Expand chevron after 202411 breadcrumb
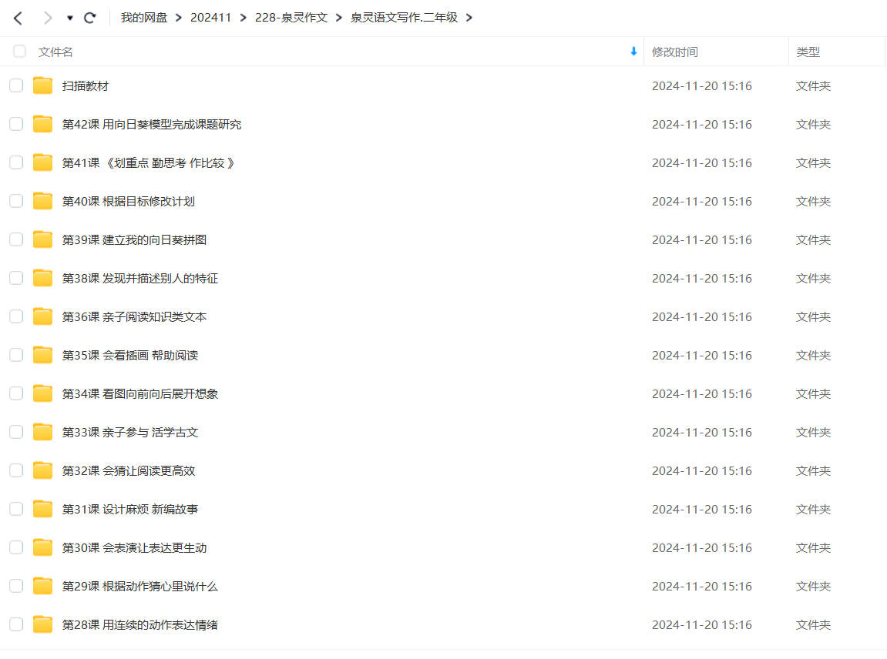The width and height of the screenshot is (887, 659). click(244, 18)
